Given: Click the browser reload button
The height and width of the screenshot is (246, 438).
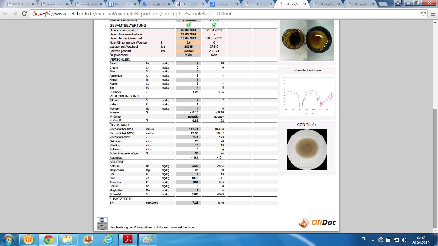Looking at the screenshot, I should (x=24, y=14).
